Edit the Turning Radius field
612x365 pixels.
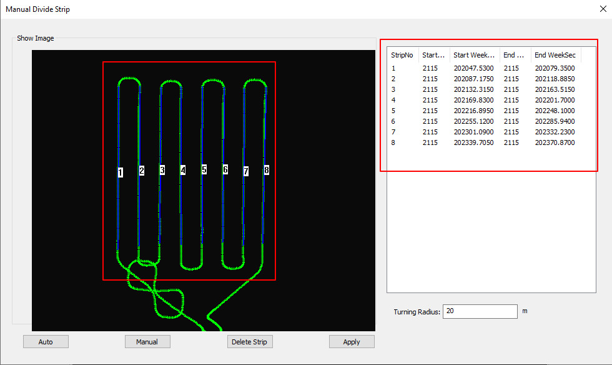[480, 311]
